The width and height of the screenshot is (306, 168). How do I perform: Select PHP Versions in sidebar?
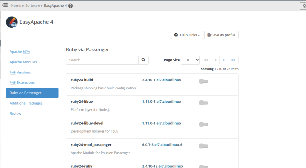[x=20, y=72]
